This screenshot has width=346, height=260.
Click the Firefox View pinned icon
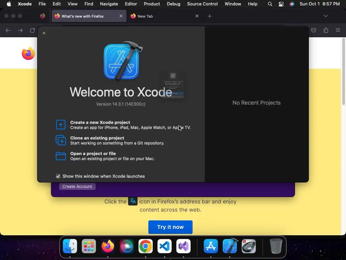point(43,16)
